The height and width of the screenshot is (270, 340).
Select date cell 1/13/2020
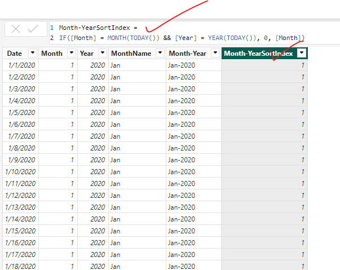[x=20, y=207]
